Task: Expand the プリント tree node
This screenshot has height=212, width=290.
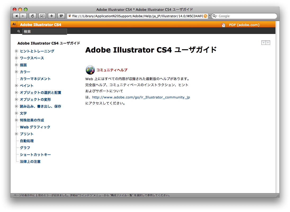Action: coord(16,134)
